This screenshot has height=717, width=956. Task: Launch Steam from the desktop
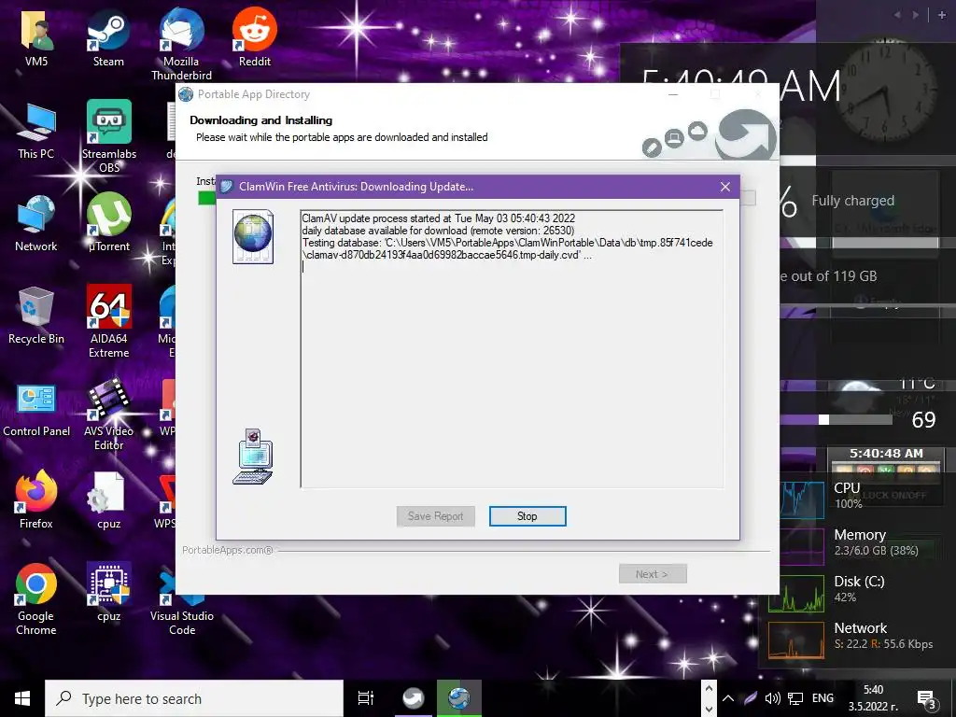pos(108,37)
